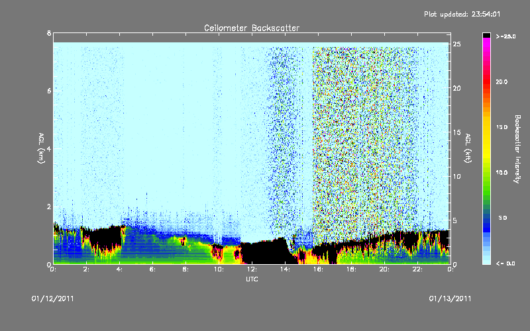This screenshot has height=331, width=530.
Task: Click the 2: UTC time tick
Action: click(86, 269)
